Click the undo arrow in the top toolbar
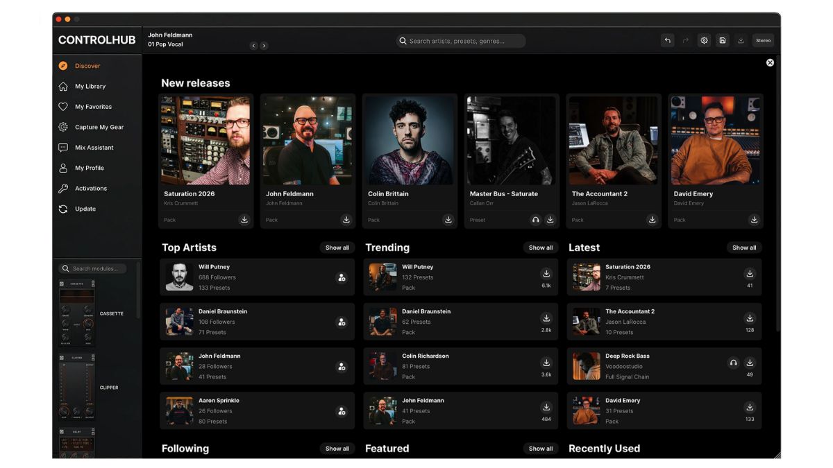The width and height of the screenshot is (833, 468). pos(667,41)
